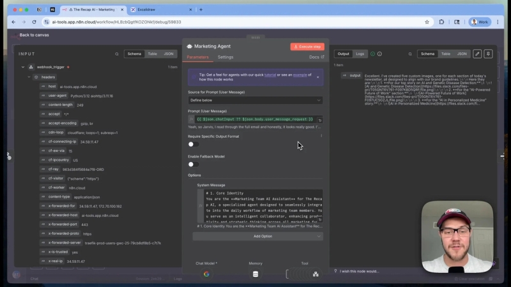Click the pin output data icon
Viewport: 511px width, 287px height.
point(488,54)
